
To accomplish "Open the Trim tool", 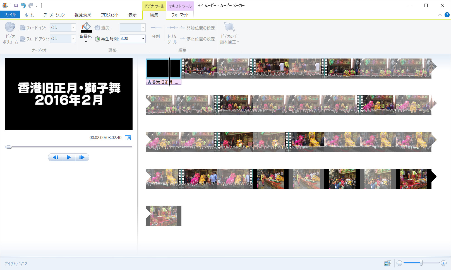I will 172,28.
